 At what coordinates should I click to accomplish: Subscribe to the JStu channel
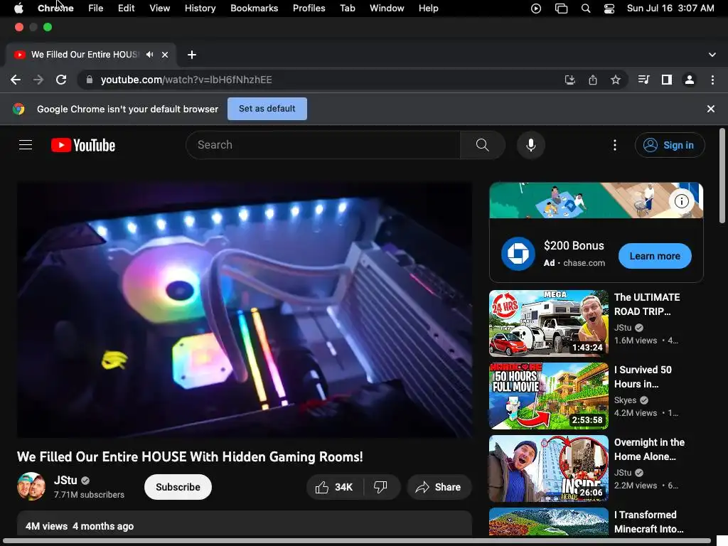(x=178, y=487)
